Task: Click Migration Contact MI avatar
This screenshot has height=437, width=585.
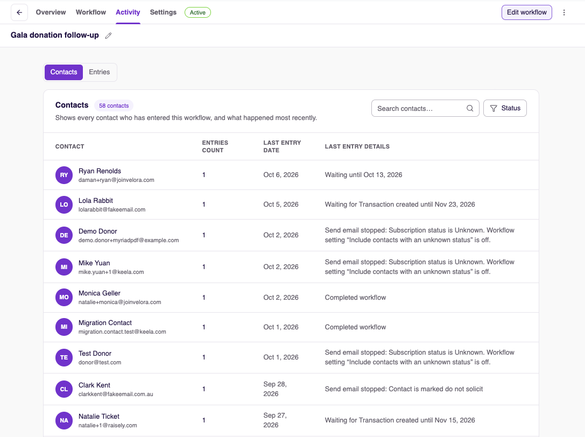Action: click(x=64, y=327)
